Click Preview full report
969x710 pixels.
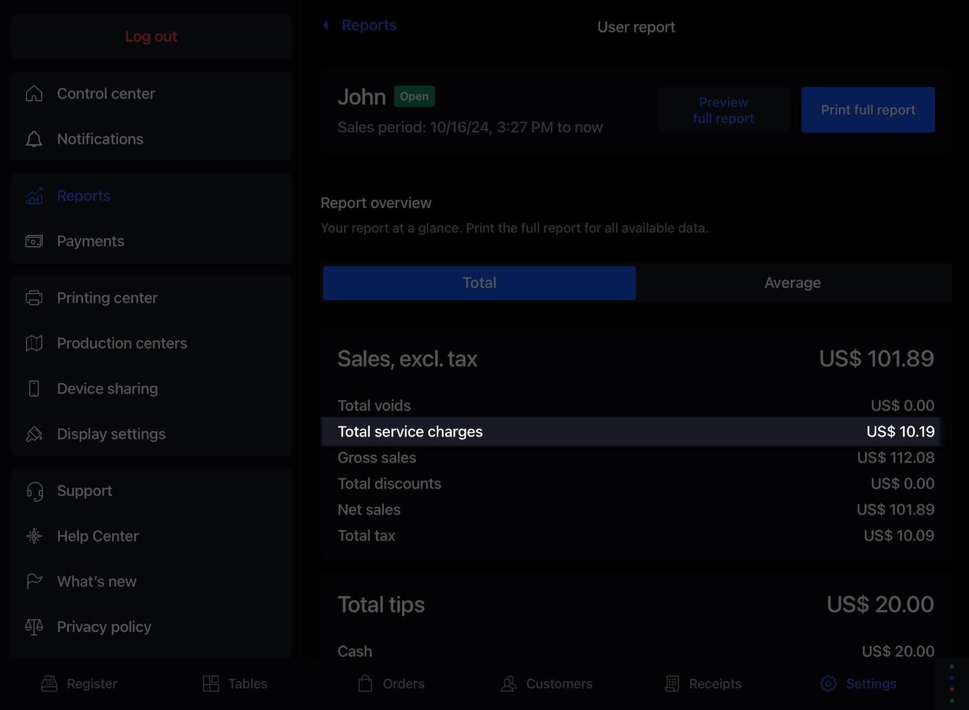[723, 110]
